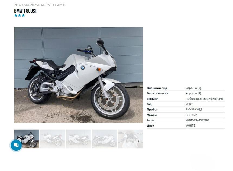Click the first blue rating star

coord(16,15)
